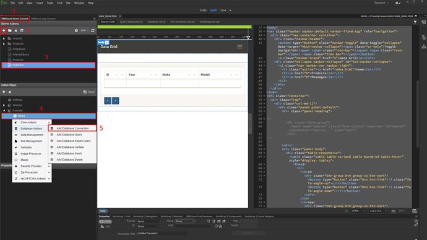
Task: Select the HTML properties toggle button
Action: pos(105,222)
